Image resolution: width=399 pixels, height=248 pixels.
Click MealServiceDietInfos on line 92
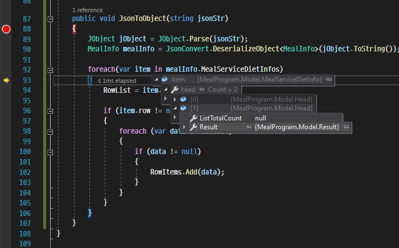(240, 69)
